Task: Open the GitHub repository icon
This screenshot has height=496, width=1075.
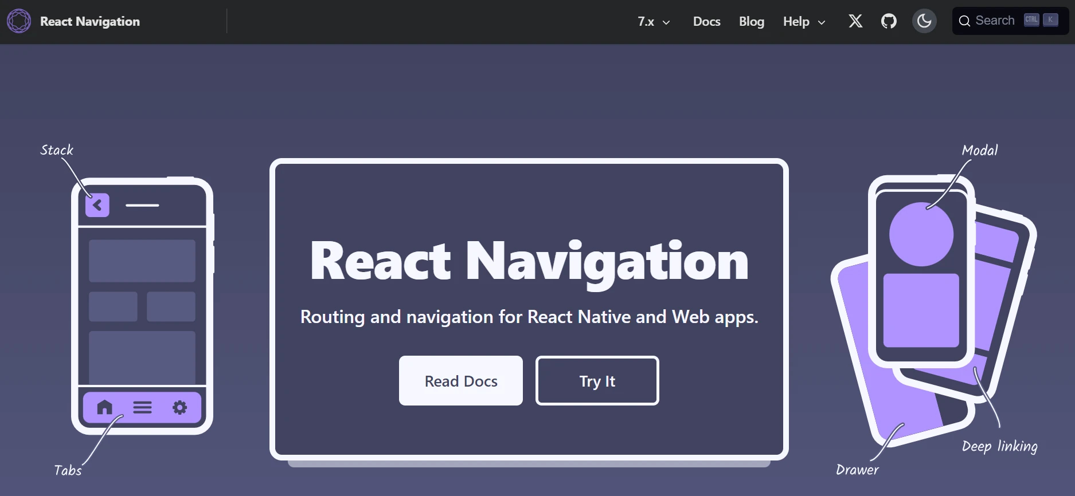Action: click(x=889, y=21)
